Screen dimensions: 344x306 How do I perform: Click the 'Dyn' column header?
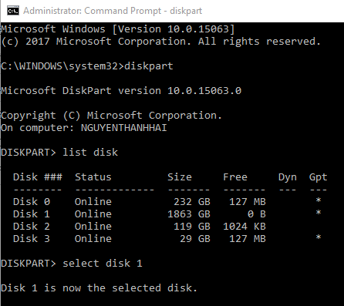[288, 177]
